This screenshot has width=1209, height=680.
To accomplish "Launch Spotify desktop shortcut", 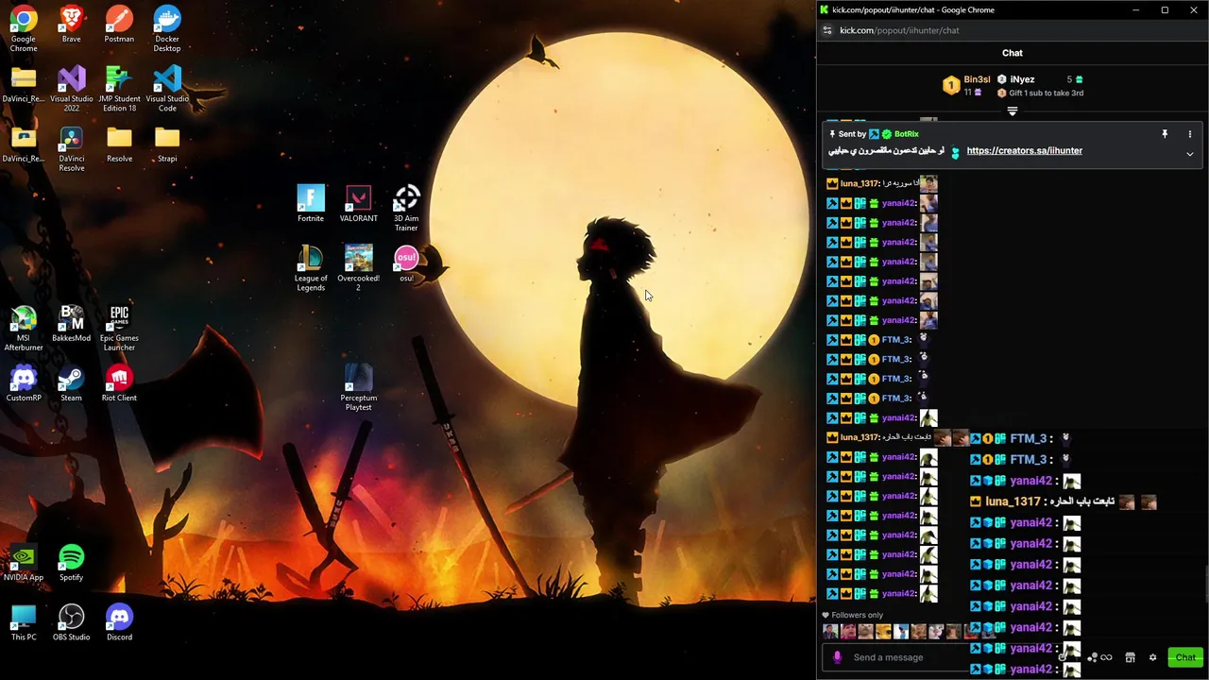I will coord(71,562).
